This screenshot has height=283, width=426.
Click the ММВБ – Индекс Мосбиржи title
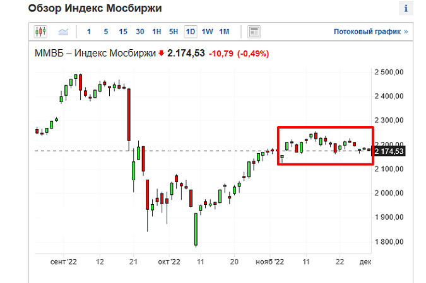point(95,53)
